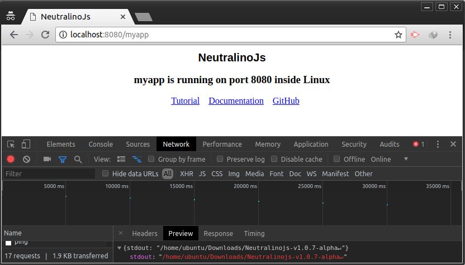Activate the DevTools inspect element tool
Viewport: 465px width, 265px height.
[11, 144]
